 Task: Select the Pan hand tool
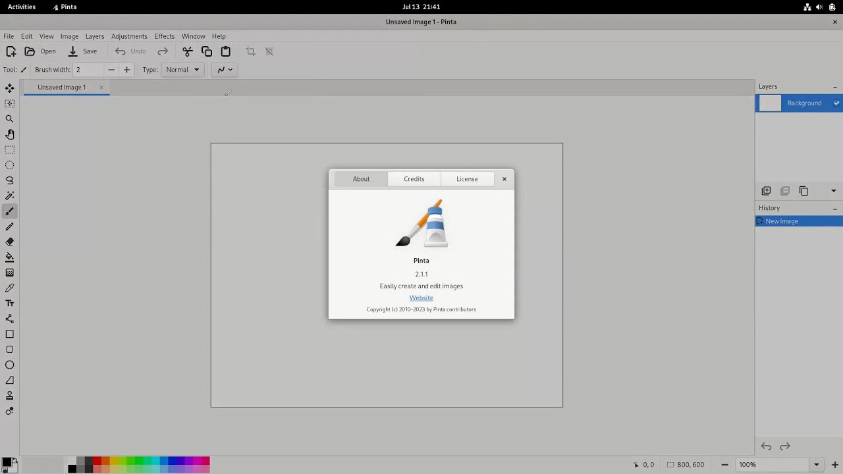pos(10,134)
